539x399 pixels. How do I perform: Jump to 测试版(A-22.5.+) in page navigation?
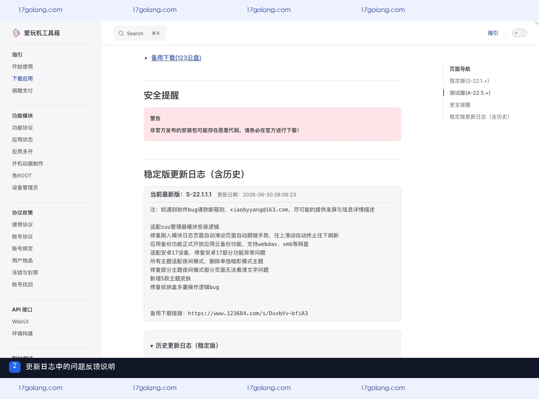470,93
